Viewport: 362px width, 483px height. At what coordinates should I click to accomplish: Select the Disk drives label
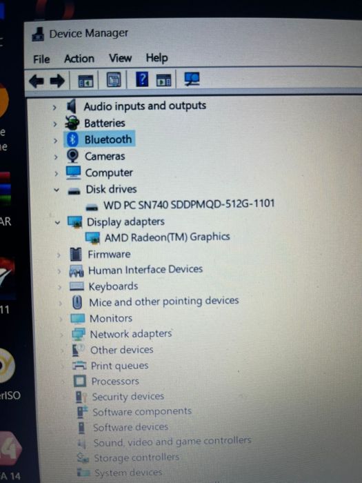(111, 189)
